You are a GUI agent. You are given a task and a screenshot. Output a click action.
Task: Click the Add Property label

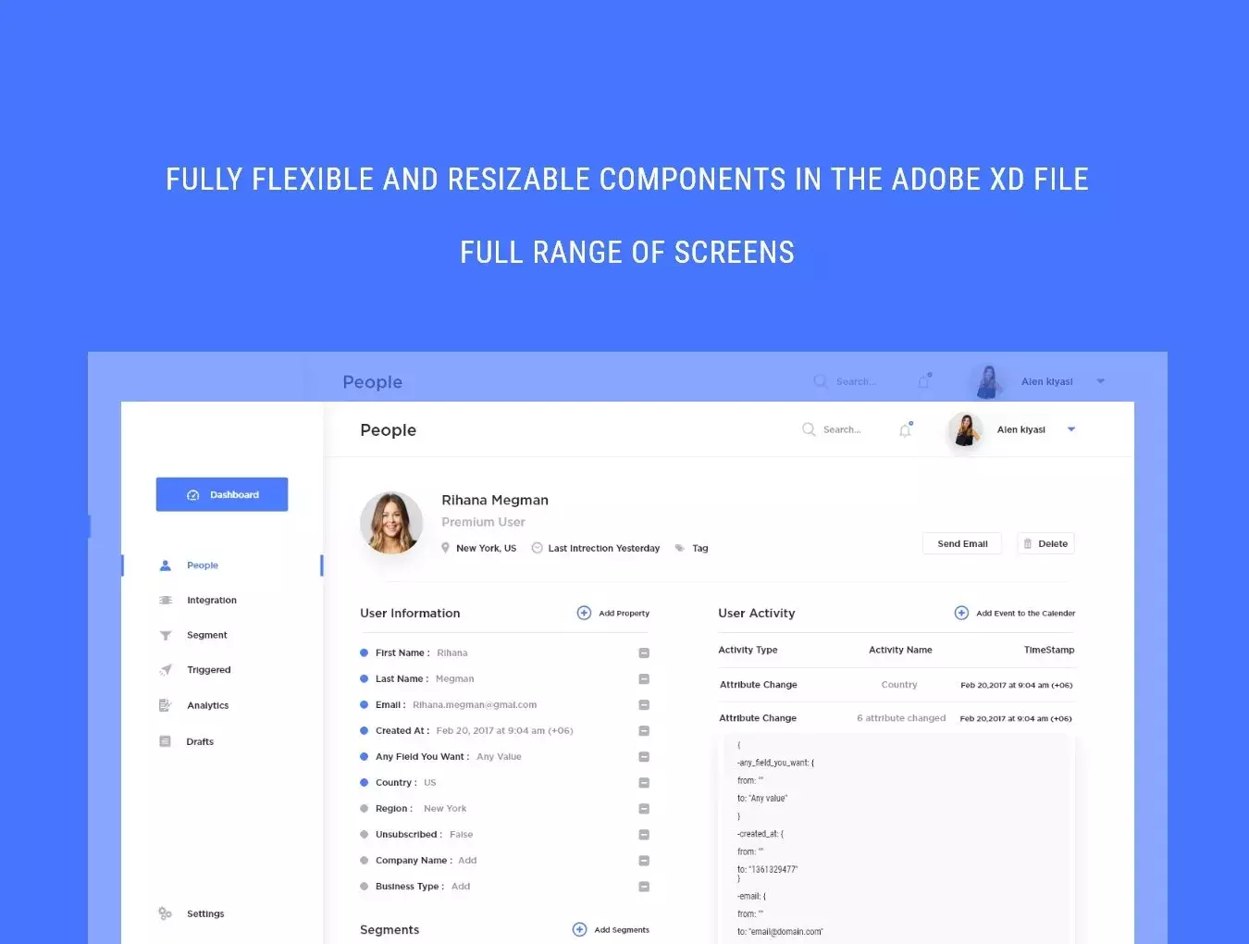624,614
